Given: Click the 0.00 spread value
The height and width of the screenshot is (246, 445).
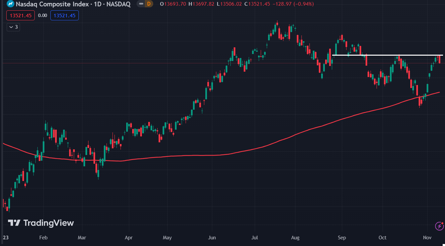Looking at the screenshot, I should click(42, 15).
